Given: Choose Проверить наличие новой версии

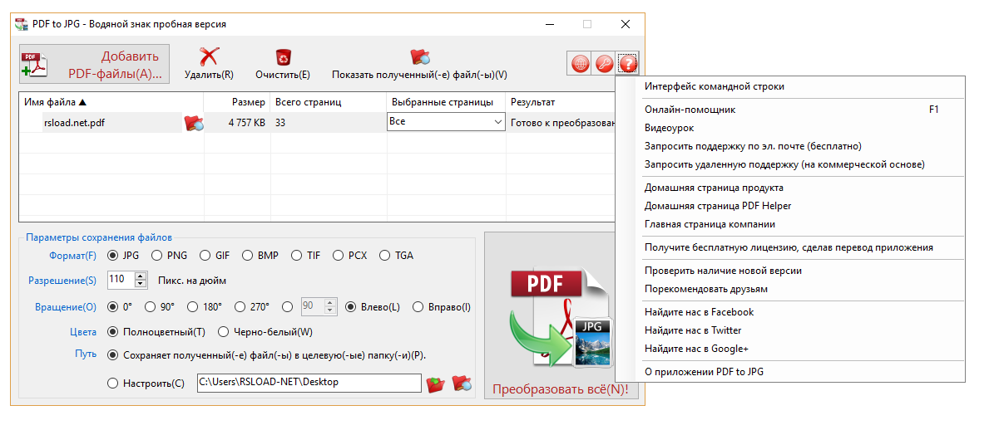Looking at the screenshot, I should click(x=790, y=271).
